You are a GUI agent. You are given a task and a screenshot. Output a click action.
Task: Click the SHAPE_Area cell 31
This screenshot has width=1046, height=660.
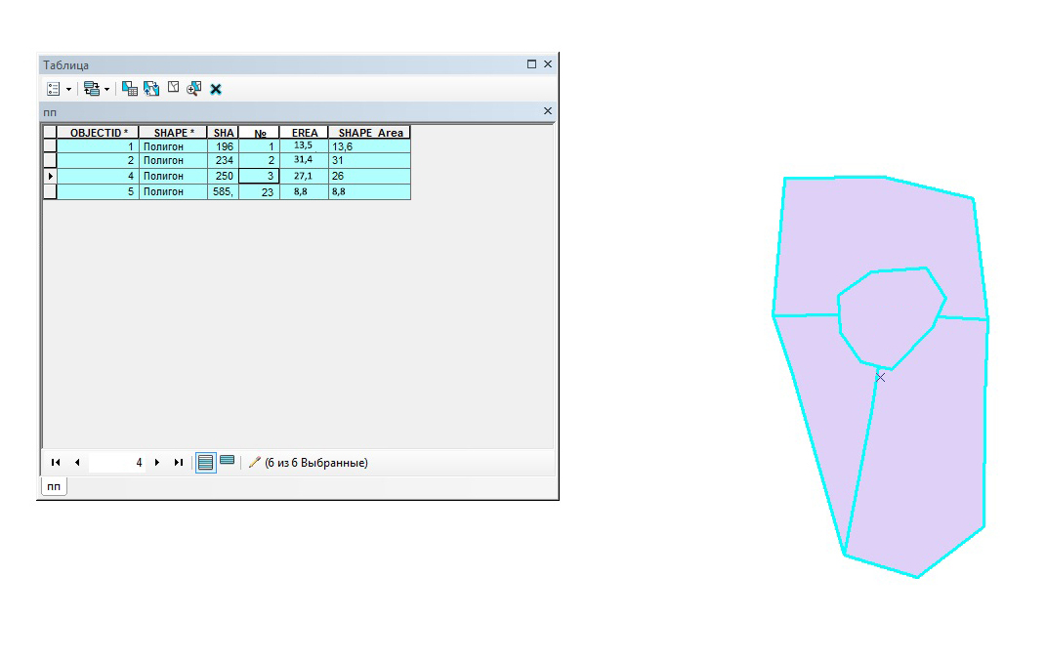tap(369, 160)
